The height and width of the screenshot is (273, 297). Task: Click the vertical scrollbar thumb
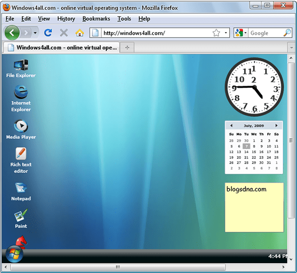coord(291,141)
